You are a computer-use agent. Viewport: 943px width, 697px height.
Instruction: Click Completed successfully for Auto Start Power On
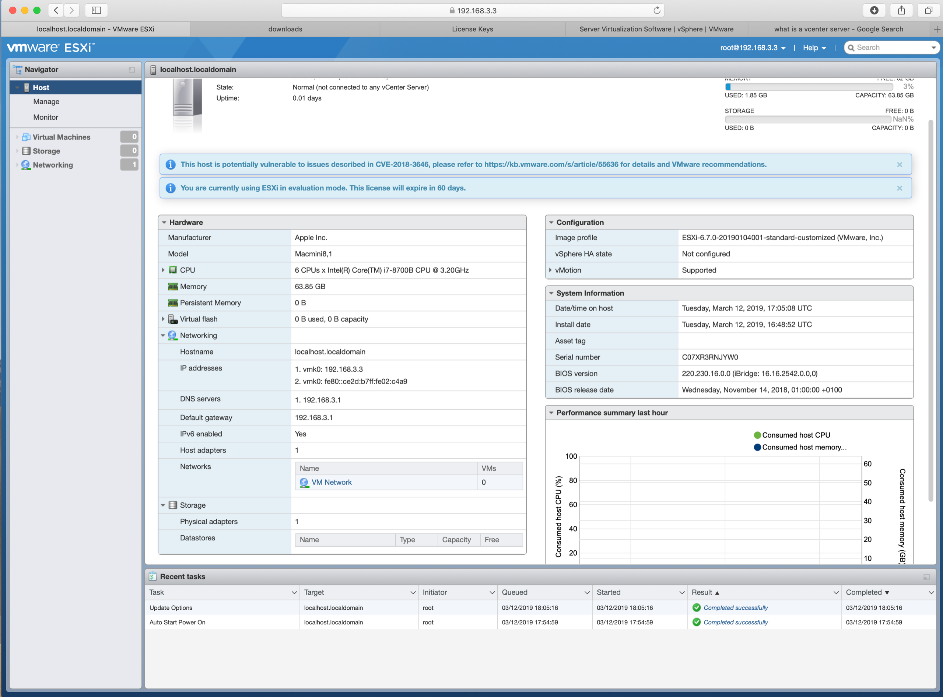click(735, 622)
